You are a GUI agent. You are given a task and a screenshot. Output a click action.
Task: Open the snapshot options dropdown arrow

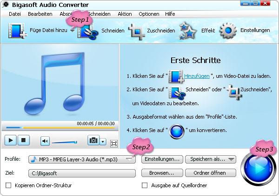coord(103,142)
